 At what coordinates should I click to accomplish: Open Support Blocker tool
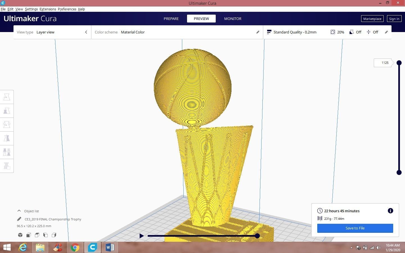pyautogui.click(x=7, y=166)
